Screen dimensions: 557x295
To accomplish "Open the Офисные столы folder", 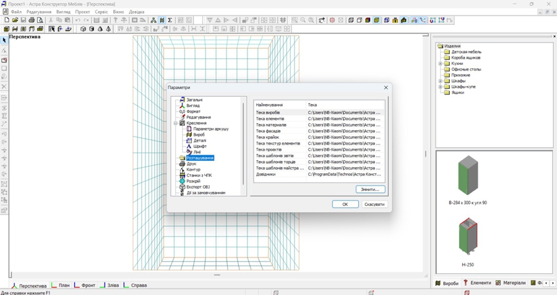I will 466,69.
